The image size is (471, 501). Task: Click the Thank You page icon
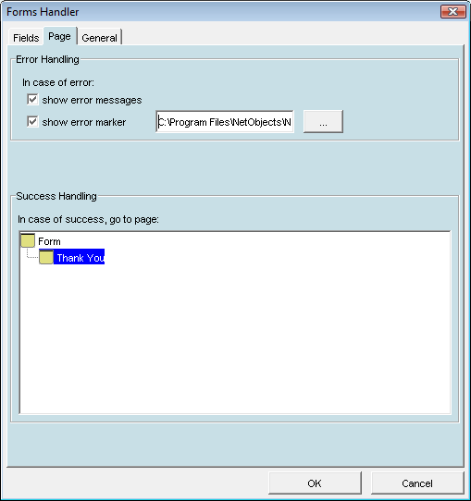pos(46,257)
